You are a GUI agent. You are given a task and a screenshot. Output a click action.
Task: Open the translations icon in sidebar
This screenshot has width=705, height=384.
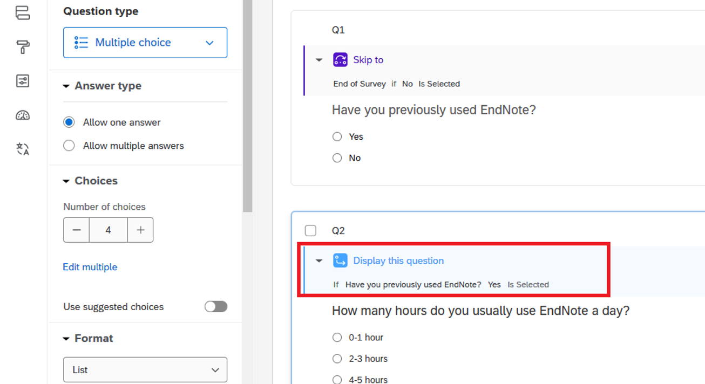[23, 149]
